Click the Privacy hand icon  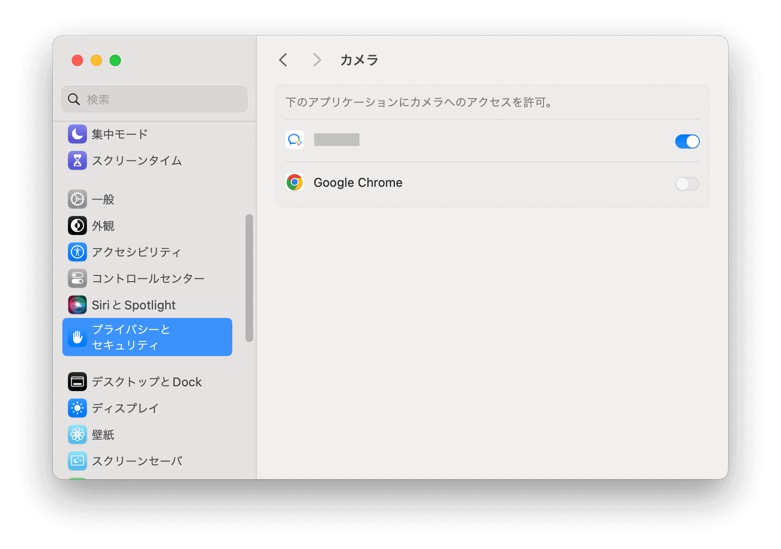coord(77,337)
